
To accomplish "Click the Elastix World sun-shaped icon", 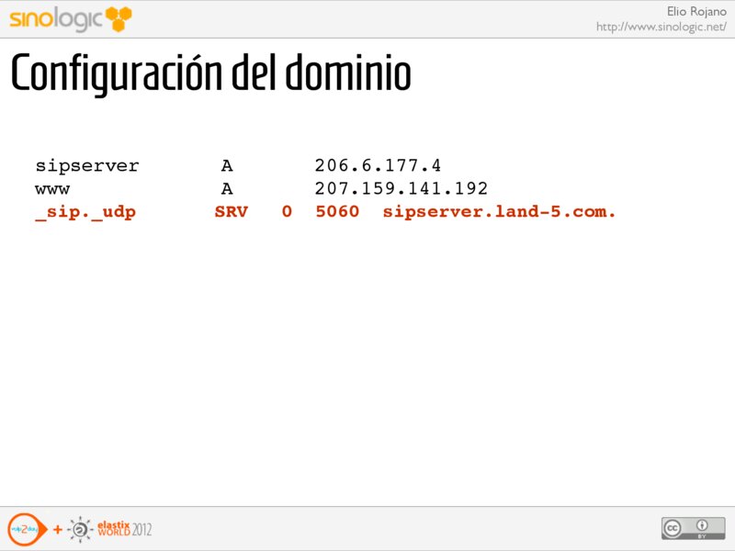I will pos(81,529).
